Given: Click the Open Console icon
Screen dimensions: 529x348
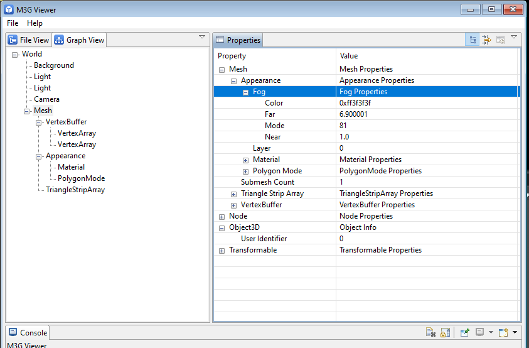Looking at the screenshot, I should pos(503,332).
